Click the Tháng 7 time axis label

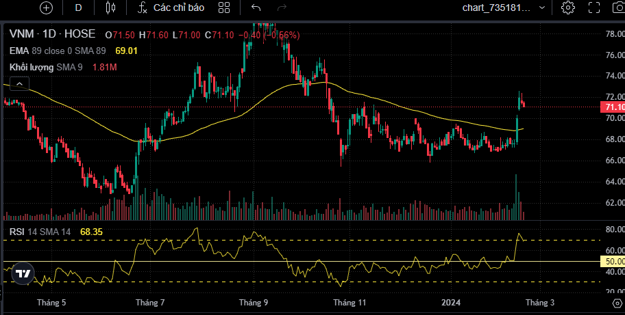(x=150, y=303)
